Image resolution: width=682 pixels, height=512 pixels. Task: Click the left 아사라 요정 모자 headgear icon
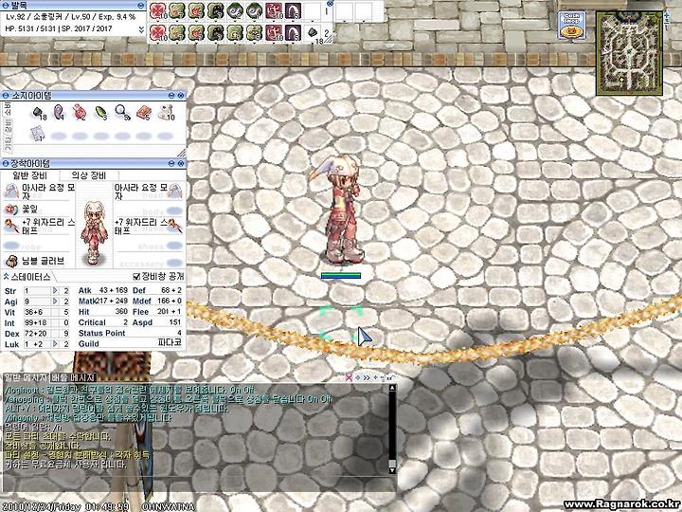point(10,191)
